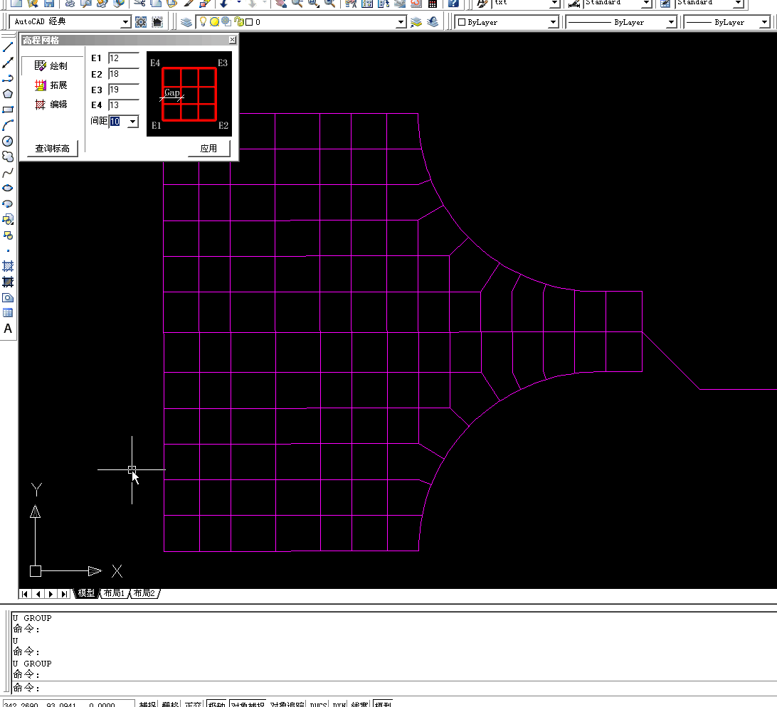Expand the 间距 spacing dropdown arrow
This screenshot has height=707, width=777.
click(x=133, y=122)
